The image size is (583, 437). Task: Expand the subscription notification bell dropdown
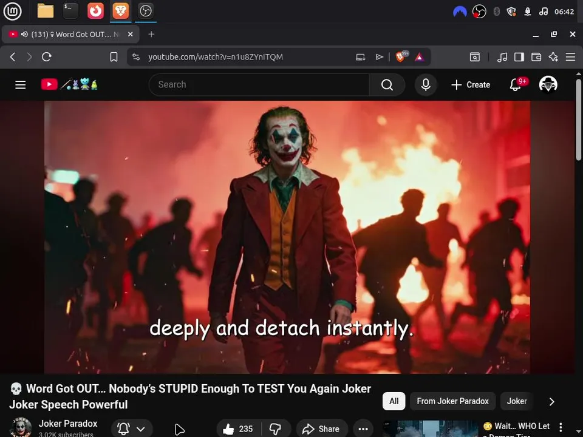(x=131, y=429)
